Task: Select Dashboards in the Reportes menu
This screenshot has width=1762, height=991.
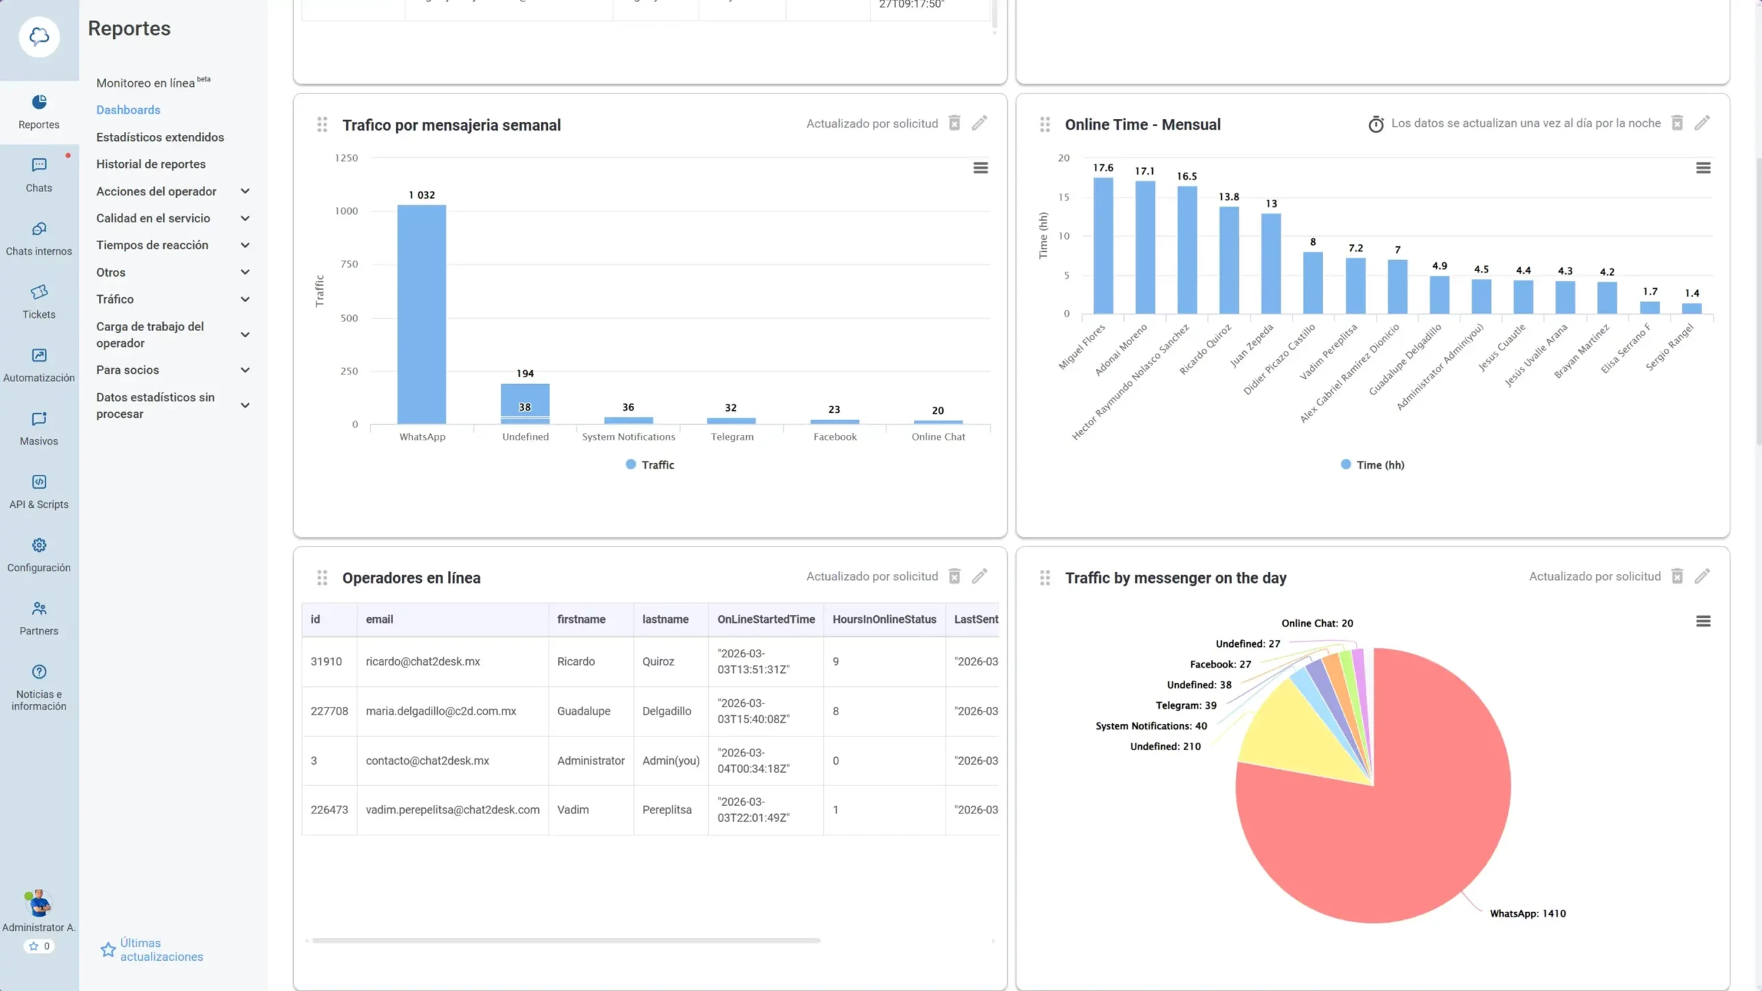Action: click(128, 109)
